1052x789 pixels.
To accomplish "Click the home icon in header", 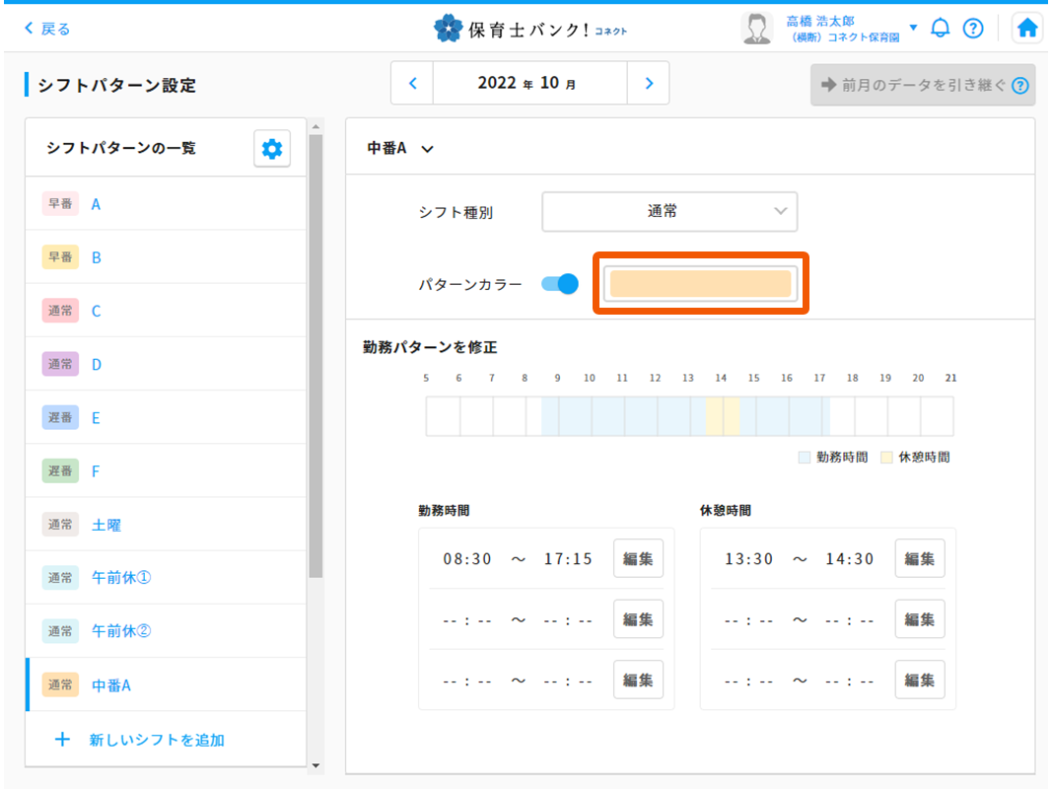I will [x=1027, y=29].
